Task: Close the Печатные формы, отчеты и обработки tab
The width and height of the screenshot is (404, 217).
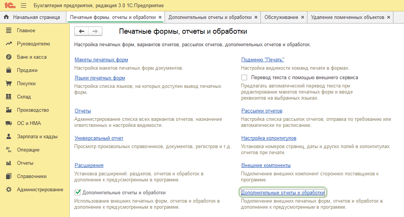Action: 160,17
